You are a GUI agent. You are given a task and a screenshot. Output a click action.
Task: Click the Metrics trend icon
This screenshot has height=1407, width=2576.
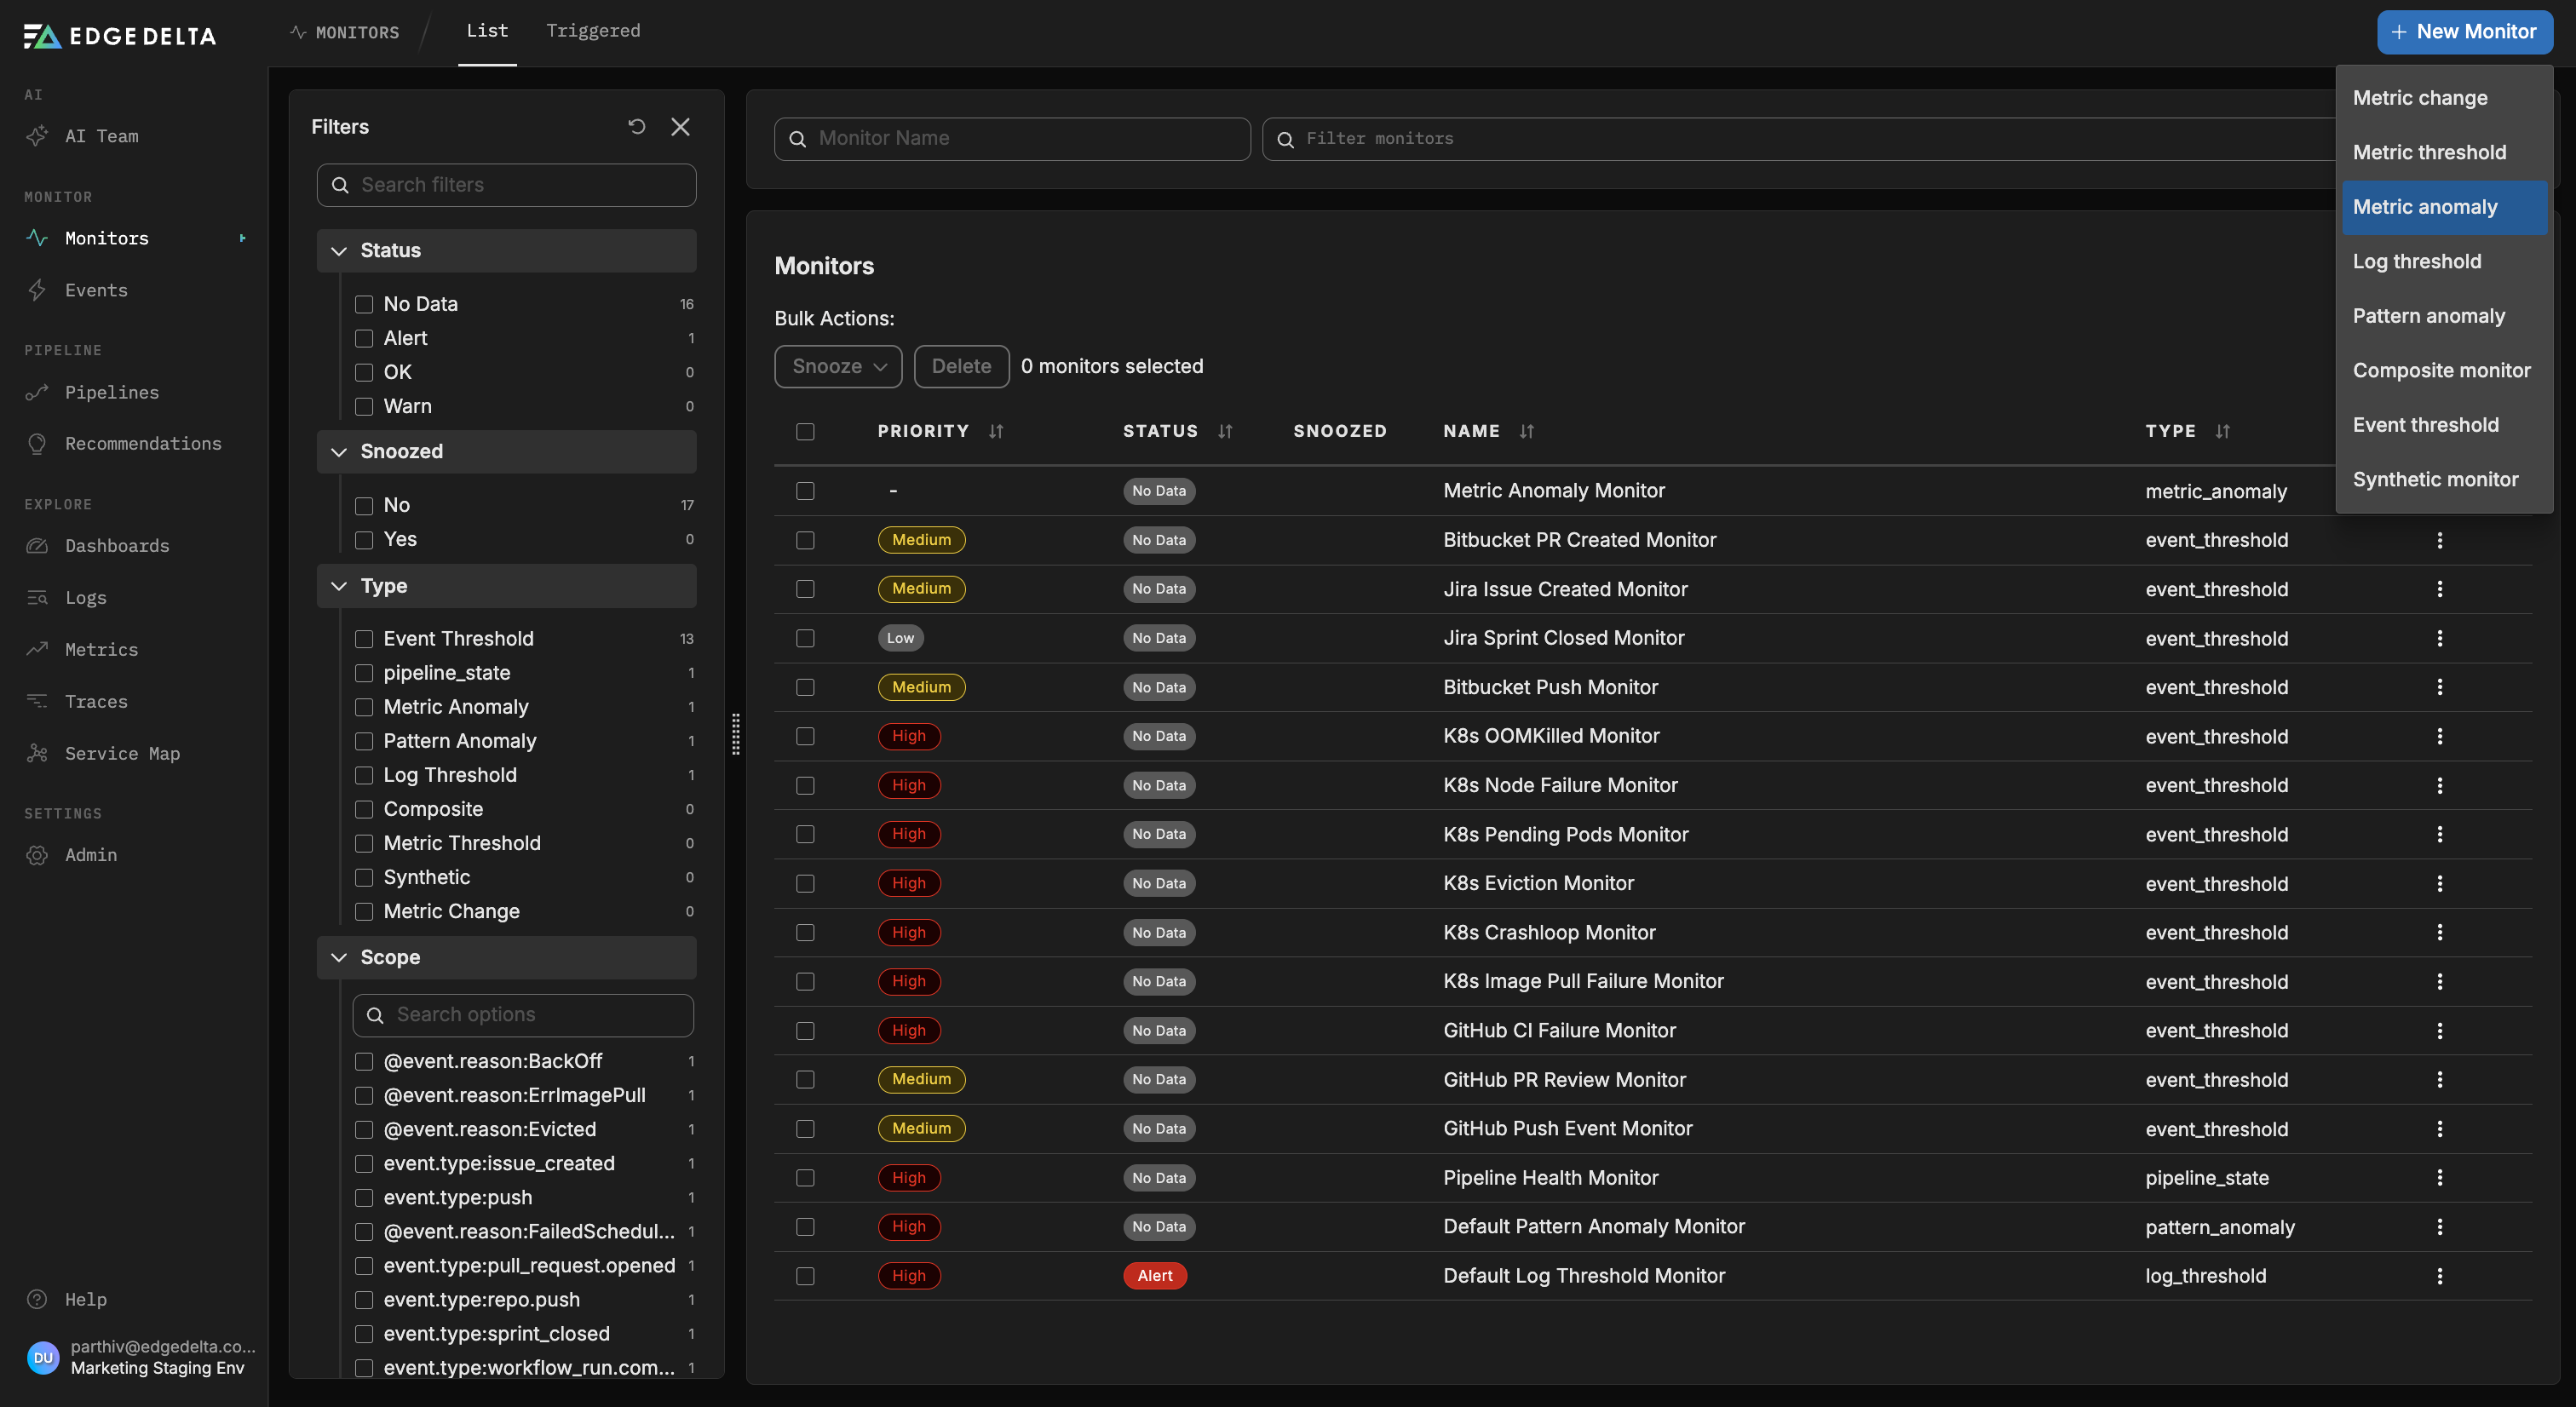point(37,649)
